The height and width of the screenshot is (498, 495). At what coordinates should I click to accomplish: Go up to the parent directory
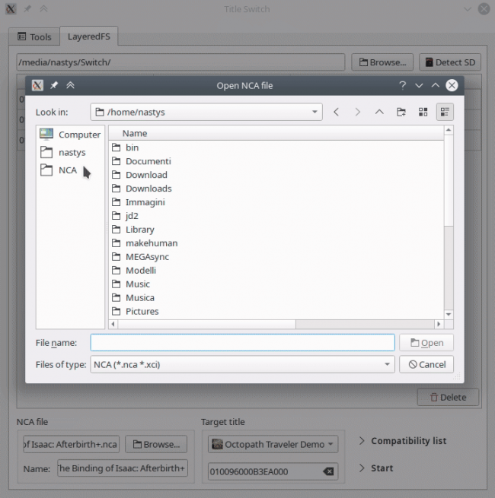pos(379,112)
